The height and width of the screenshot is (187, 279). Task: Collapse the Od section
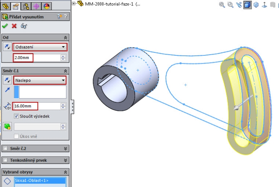65,38
